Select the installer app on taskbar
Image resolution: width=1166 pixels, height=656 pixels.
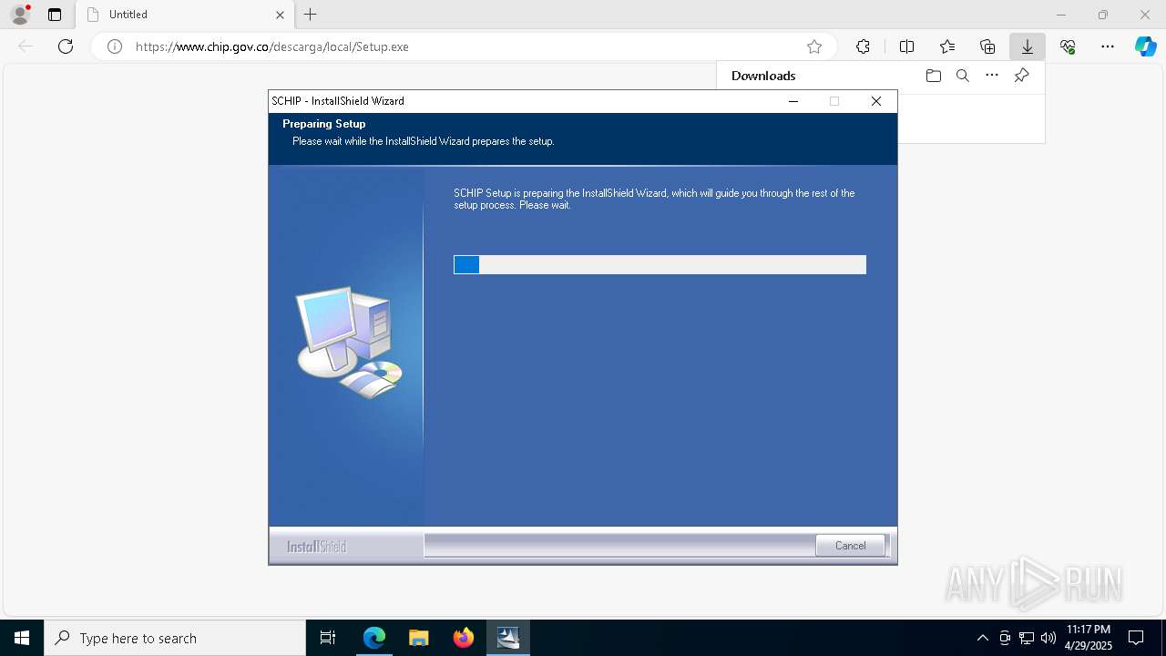coord(508,638)
